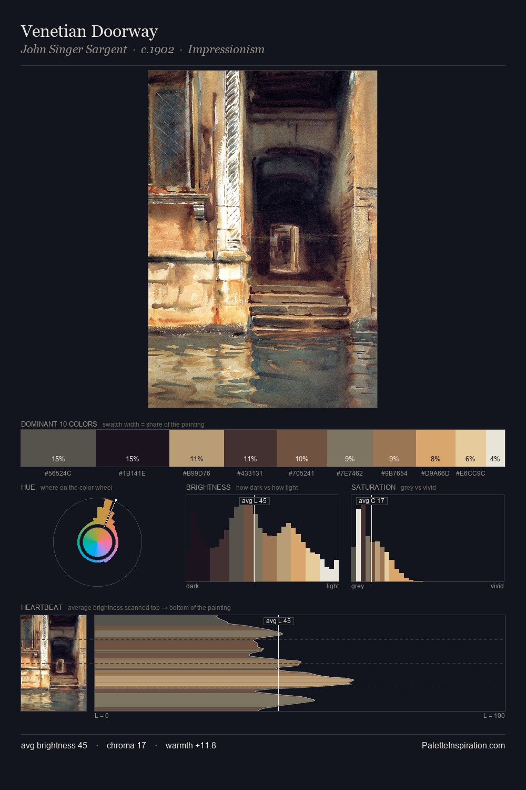Click the HUE section heading
This screenshot has height=790, width=526.
pyautogui.click(x=28, y=487)
